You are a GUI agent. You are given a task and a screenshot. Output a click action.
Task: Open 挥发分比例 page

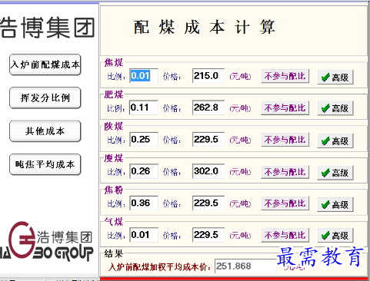coord(45,98)
